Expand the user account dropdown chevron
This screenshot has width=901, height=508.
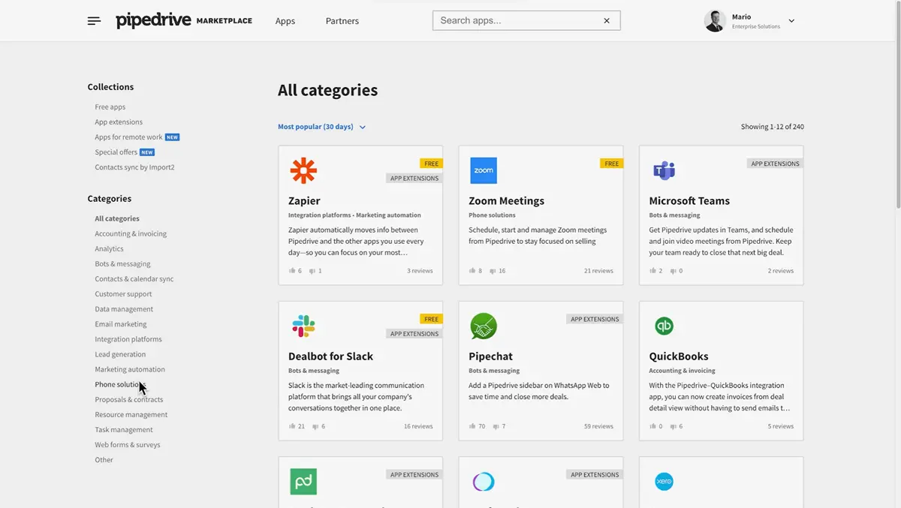point(791,21)
